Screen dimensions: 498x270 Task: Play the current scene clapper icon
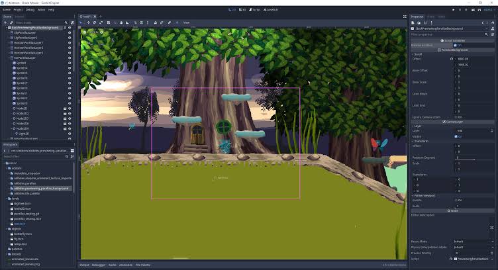click(473, 10)
